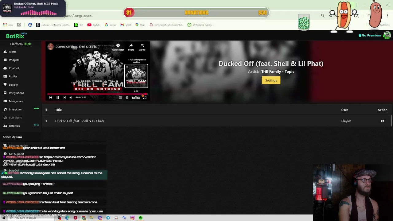This screenshot has width=393, height=221.
Task: Toggle closed captions in the player
Action: [x=120, y=98]
